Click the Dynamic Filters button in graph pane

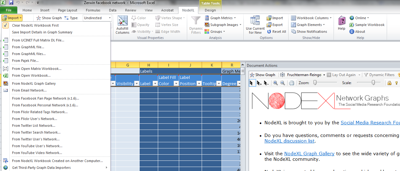(379, 75)
